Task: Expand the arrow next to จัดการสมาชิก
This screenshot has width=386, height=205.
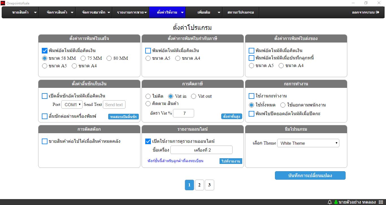Action: (109, 13)
